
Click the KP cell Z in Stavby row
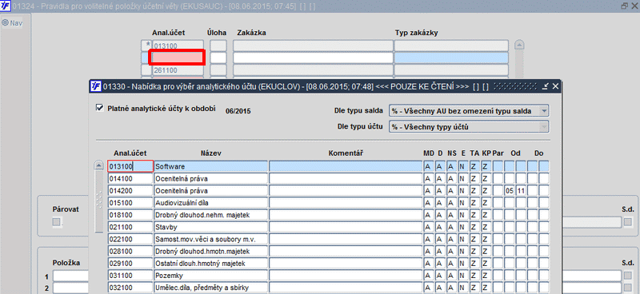[485, 227]
